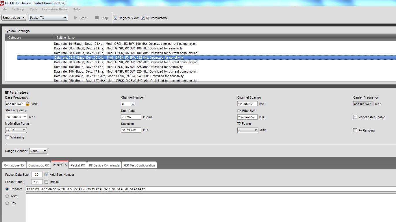Image resolution: width=396 pixels, height=222 pixels.
Task: Open the Packet TX mode dropdown
Action: click(x=48, y=18)
